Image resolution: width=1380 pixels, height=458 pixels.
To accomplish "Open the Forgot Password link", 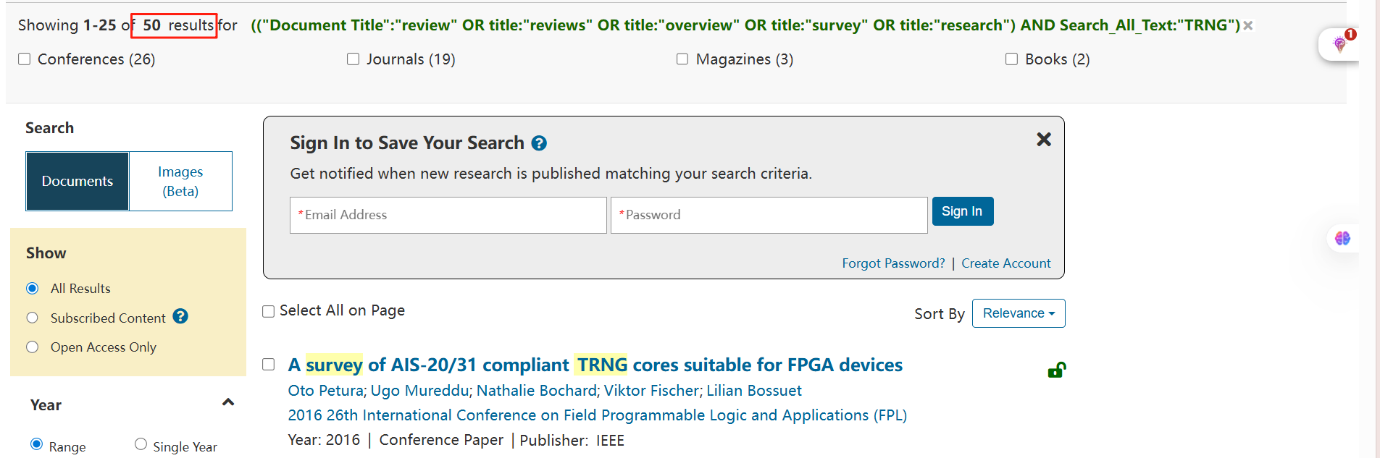I will point(893,263).
